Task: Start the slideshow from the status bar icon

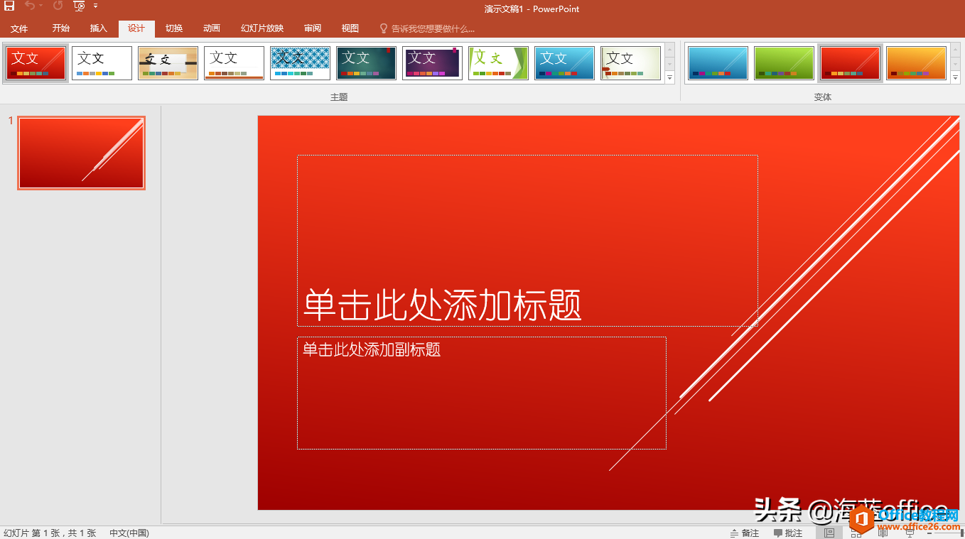Action: pos(909,533)
